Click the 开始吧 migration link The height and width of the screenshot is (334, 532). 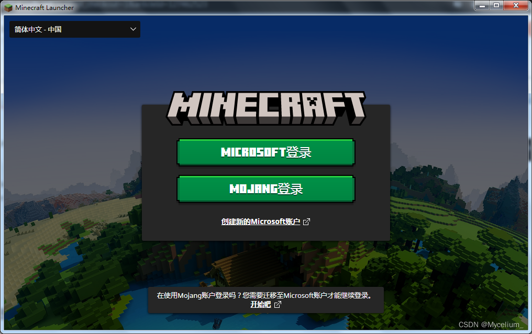click(x=261, y=305)
